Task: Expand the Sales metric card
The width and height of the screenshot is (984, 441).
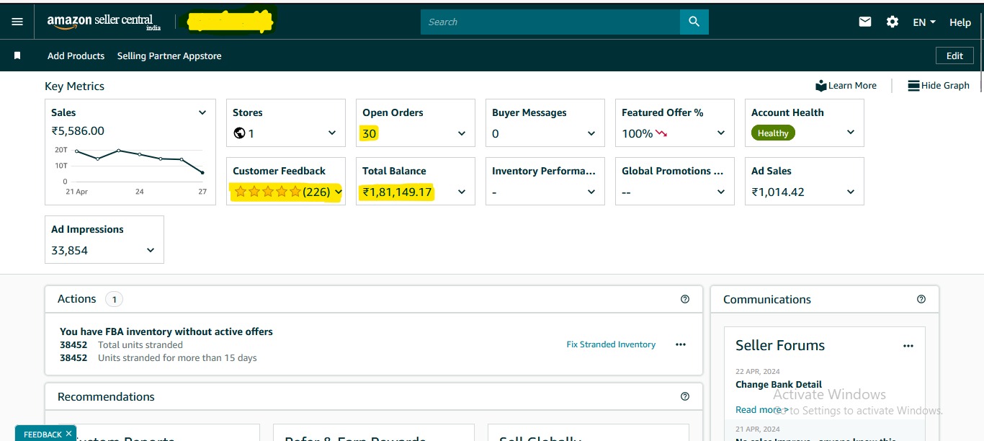Action: [202, 112]
